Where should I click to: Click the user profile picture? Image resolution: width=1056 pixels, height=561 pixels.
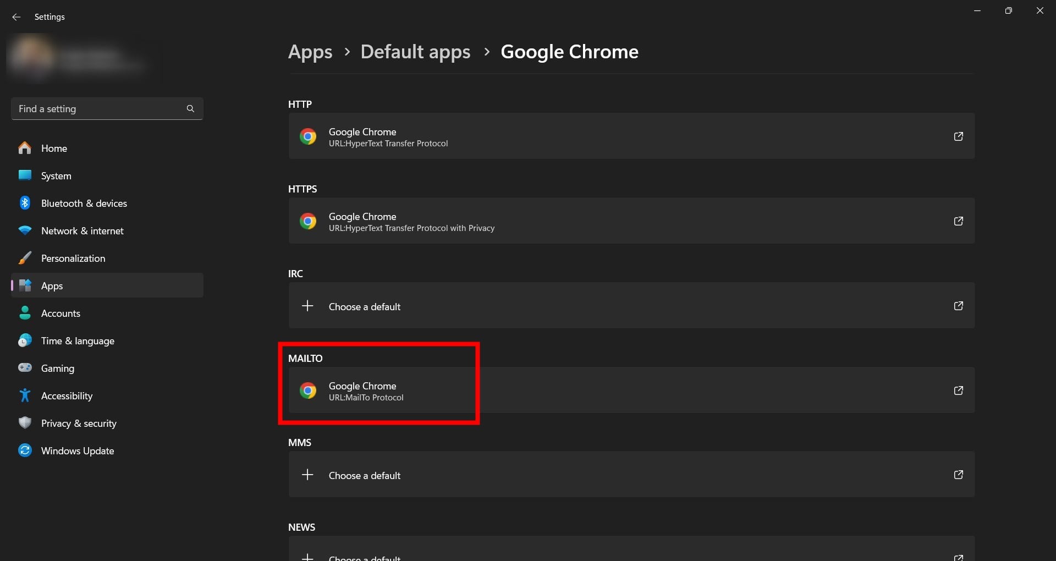(31, 57)
